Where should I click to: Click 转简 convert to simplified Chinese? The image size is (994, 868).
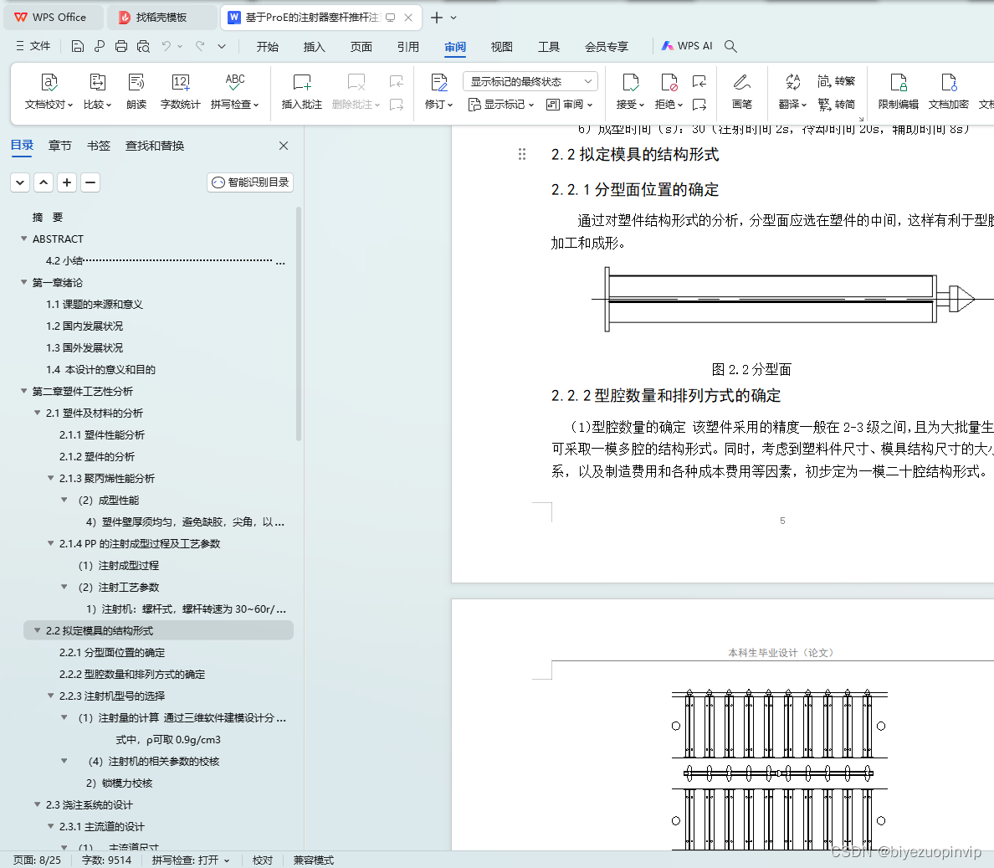[x=836, y=104]
